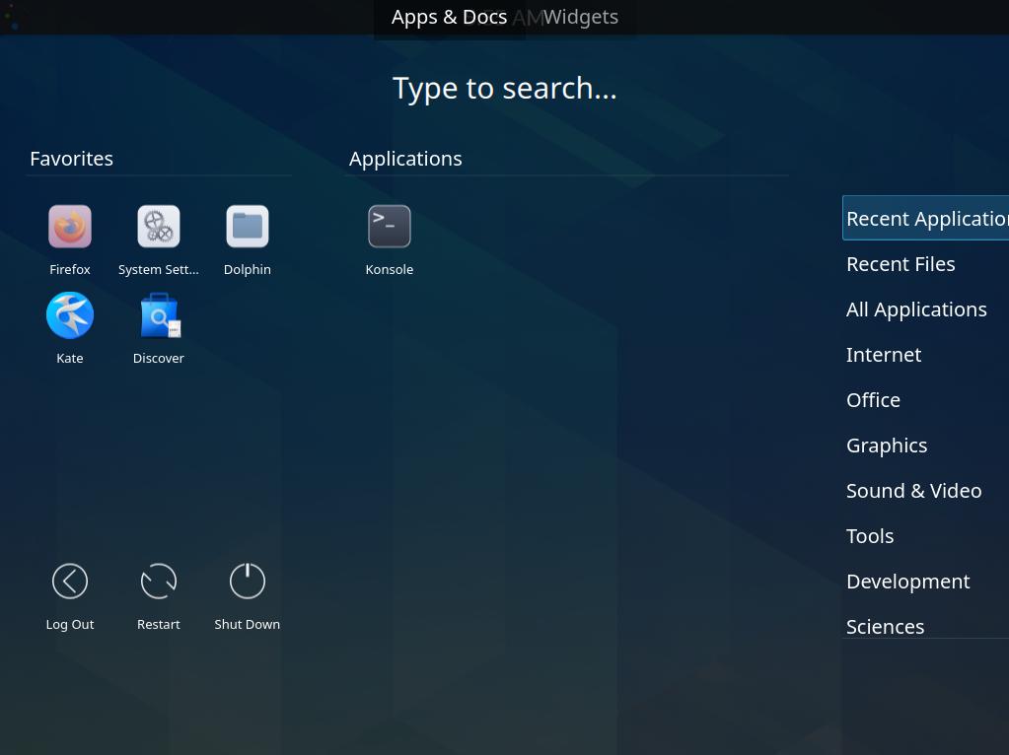Browse All Applications

pyautogui.click(x=915, y=309)
